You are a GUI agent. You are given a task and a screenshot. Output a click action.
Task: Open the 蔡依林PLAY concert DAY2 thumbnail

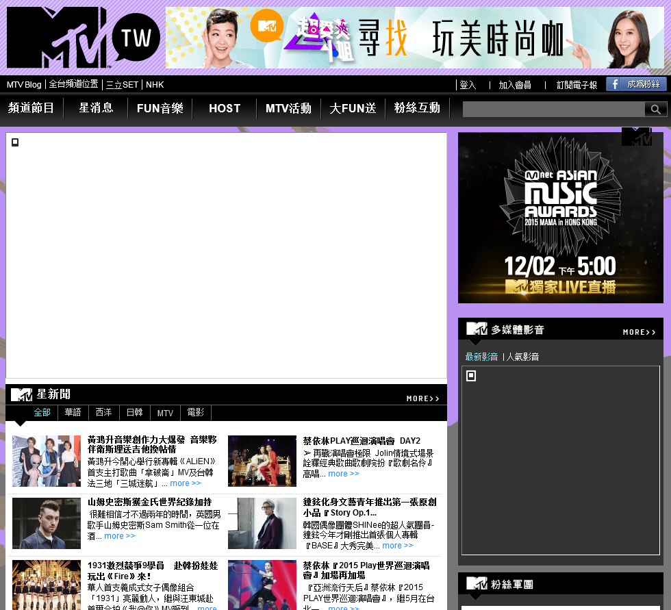point(262,461)
